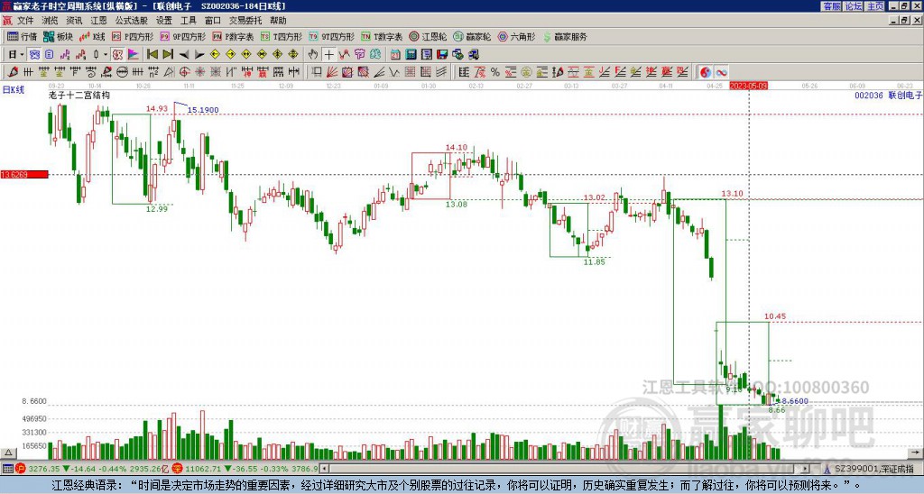
Task: Expand the 日 period dropdown
Action: (22, 55)
